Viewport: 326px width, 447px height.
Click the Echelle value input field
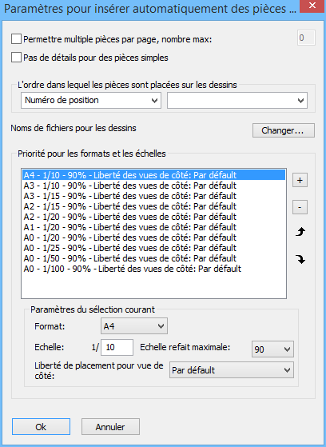click(x=117, y=347)
